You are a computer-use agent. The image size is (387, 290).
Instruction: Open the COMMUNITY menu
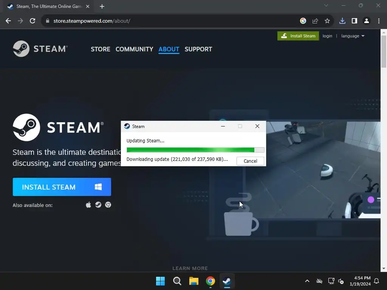pos(134,49)
